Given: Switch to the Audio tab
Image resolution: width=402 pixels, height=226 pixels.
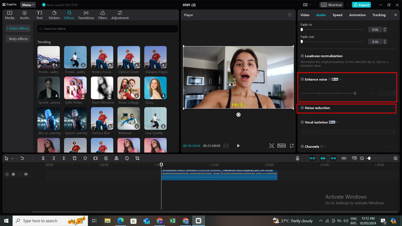Looking at the screenshot, I should point(321,15).
